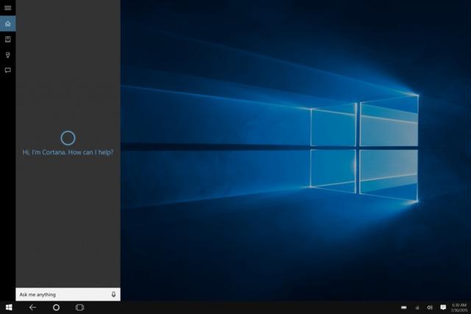Screen dimensions: 471x314
Task: Activate the microphone in search box
Action: [x=113, y=294]
